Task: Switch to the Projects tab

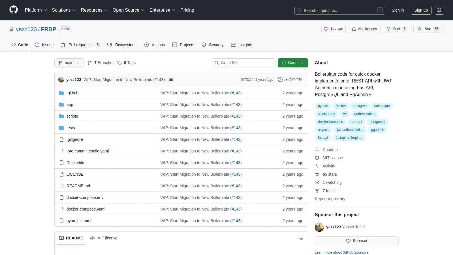Action: (183, 45)
